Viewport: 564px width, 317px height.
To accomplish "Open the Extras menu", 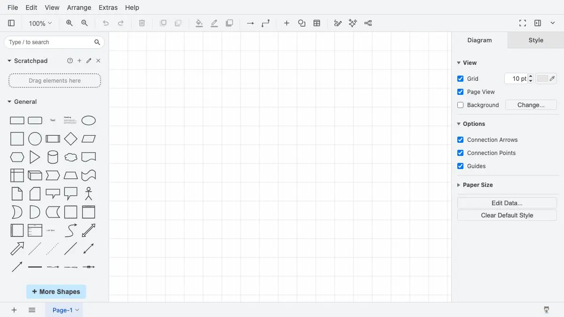I will (x=108, y=8).
